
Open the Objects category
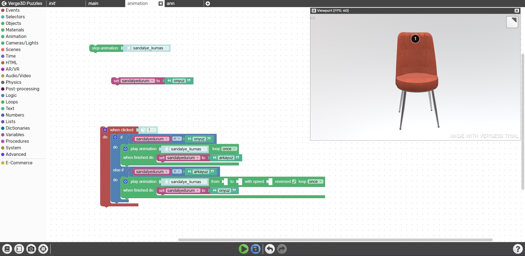point(13,23)
